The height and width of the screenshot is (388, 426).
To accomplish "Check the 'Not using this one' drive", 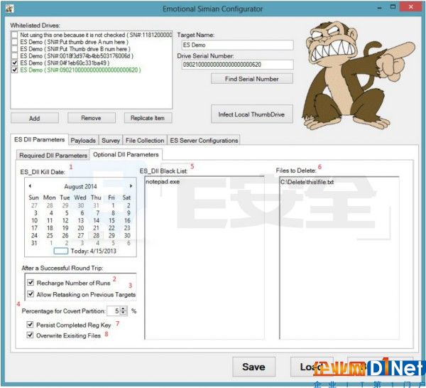I will [15, 35].
